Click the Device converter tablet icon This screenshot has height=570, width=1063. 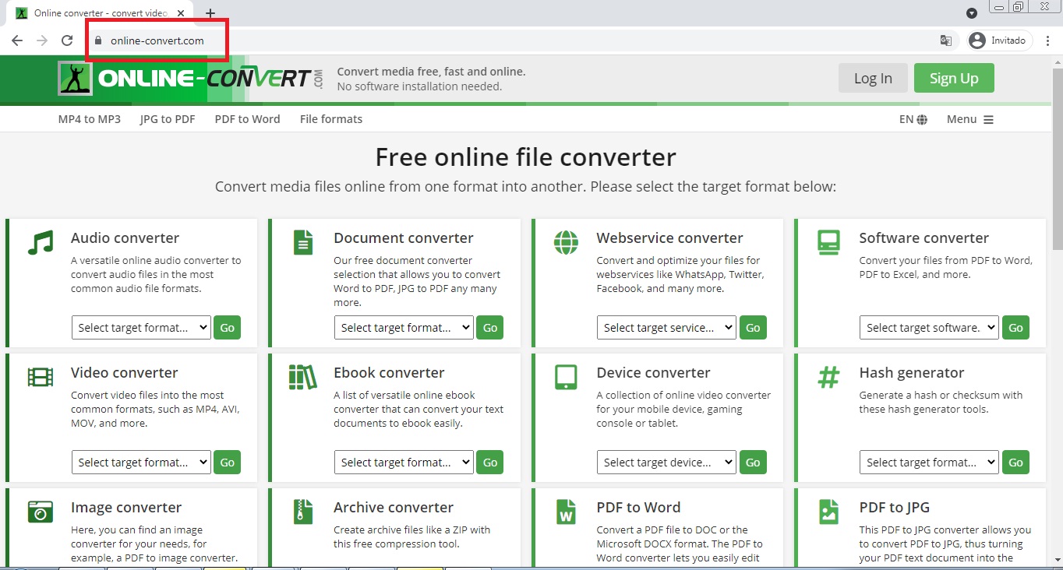[566, 377]
